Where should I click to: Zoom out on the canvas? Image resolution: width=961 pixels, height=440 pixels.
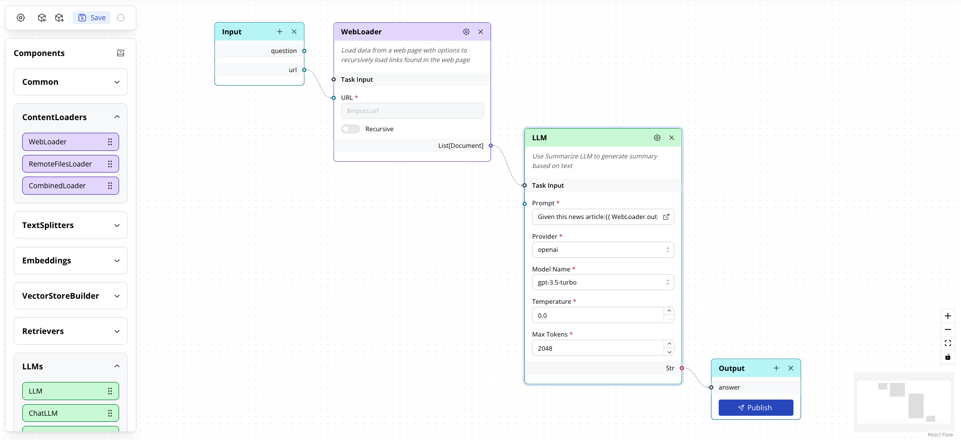click(x=948, y=329)
